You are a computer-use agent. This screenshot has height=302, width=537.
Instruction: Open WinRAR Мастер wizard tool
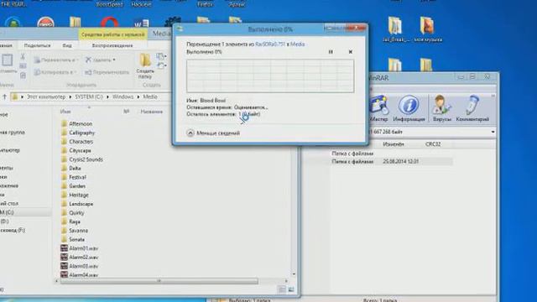pos(378,109)
